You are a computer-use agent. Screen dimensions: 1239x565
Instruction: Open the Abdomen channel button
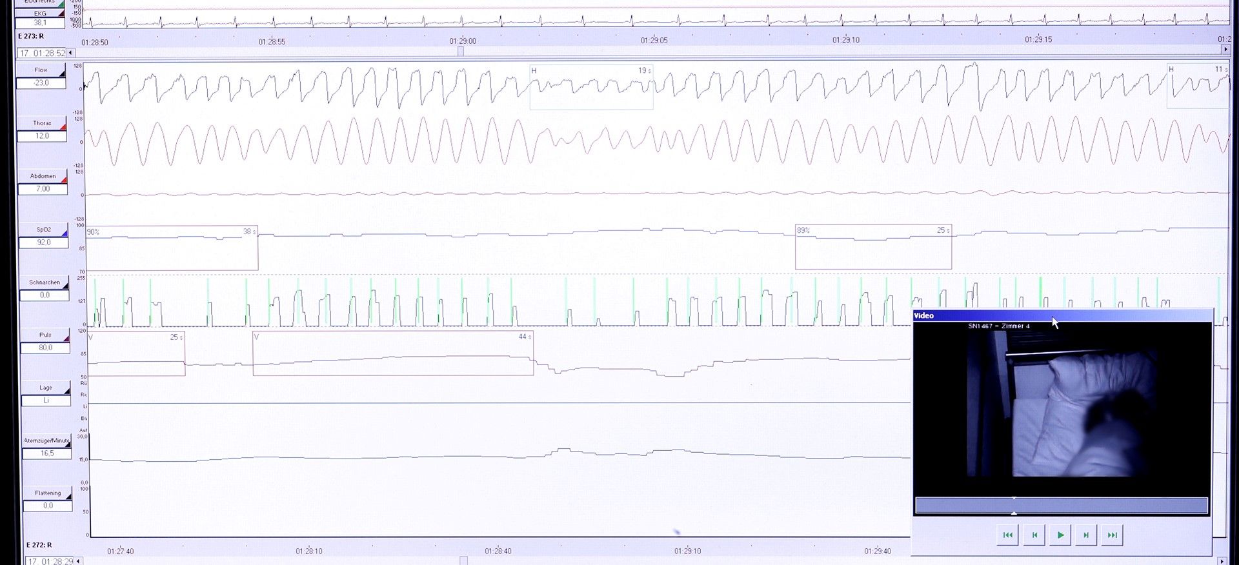pos(43,175)
